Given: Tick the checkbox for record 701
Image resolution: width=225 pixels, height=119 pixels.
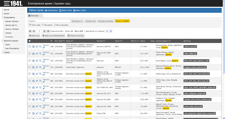Looking at the screenshot, I should 30,67.
